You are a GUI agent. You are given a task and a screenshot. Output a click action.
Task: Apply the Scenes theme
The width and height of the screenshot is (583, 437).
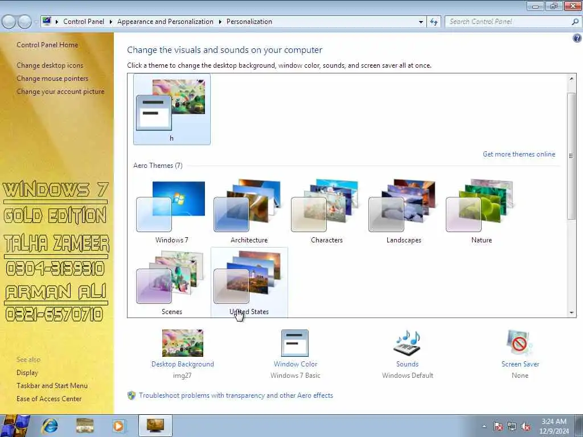click(171, 282)
